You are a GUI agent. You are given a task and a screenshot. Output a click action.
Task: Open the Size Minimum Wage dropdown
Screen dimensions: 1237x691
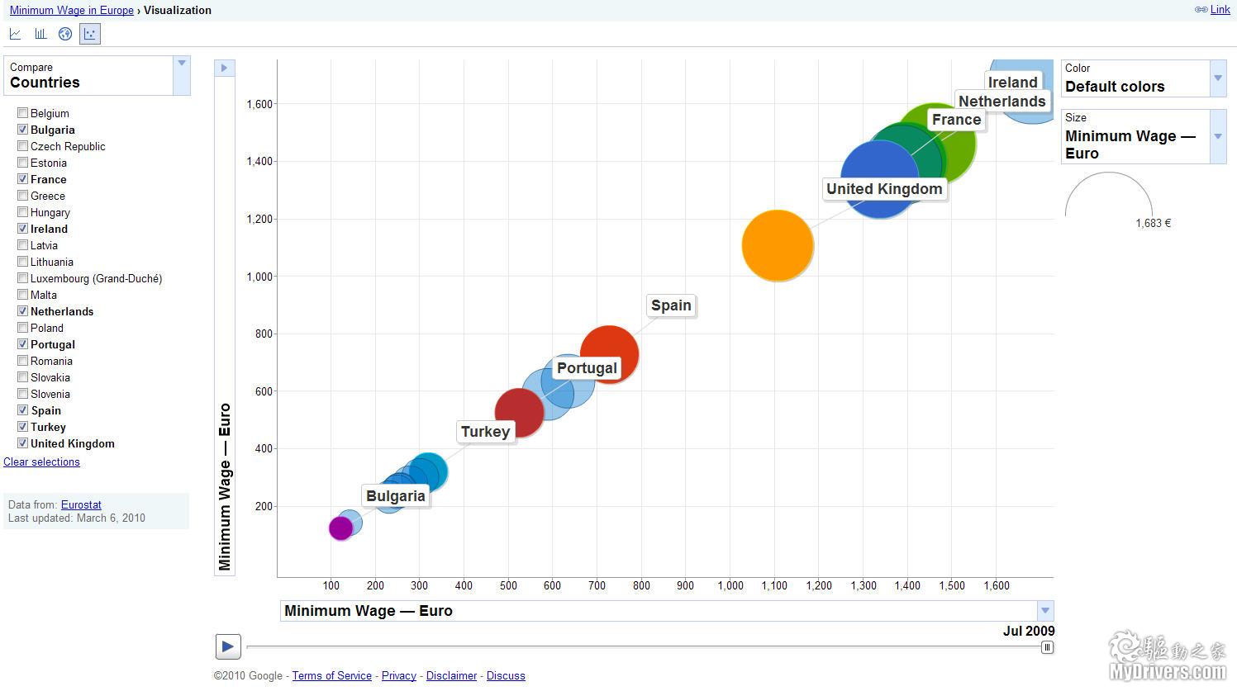[x=1217, y=136]
